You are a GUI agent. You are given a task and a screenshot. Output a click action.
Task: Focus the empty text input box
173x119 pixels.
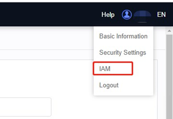point(25,107)
